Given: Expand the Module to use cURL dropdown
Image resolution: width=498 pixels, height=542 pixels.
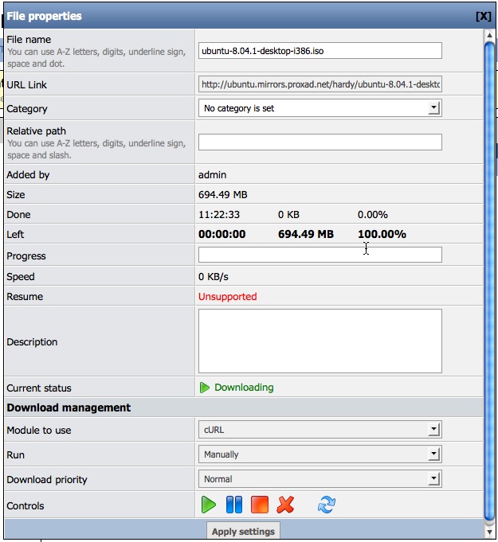Looking at the screenshot, I should (x=320, y=430).
